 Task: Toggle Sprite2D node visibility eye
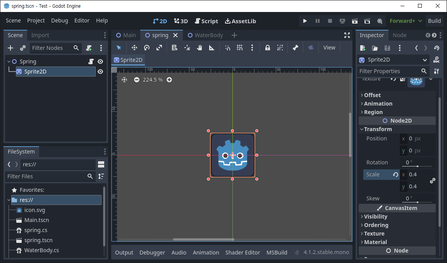click(x=100, y=72)
